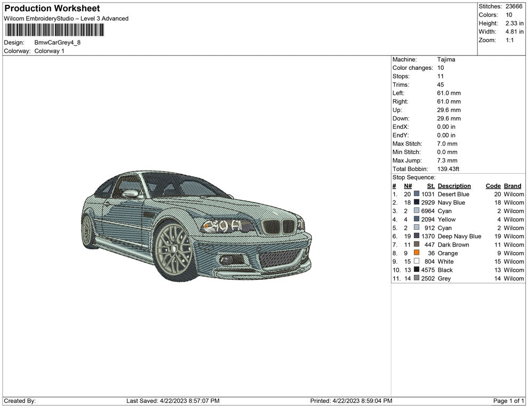
Task: Click the Yellow 2094 color swatch
Action: (x=417, y=220)
